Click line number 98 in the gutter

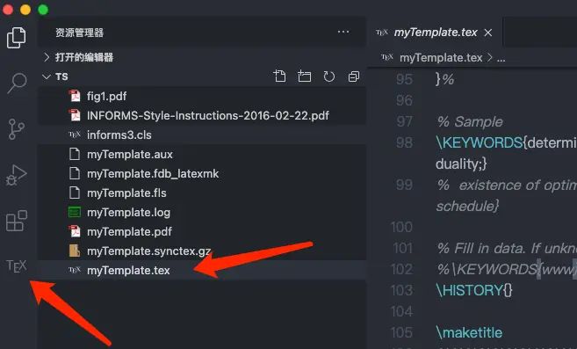tap(404, 142)
